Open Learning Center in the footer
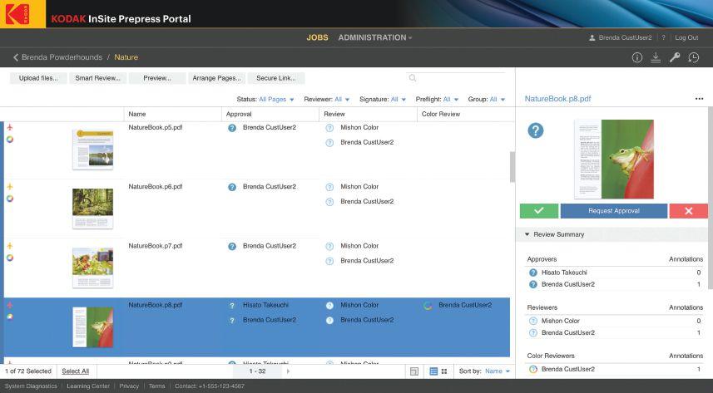 click(x=88, y=386)
